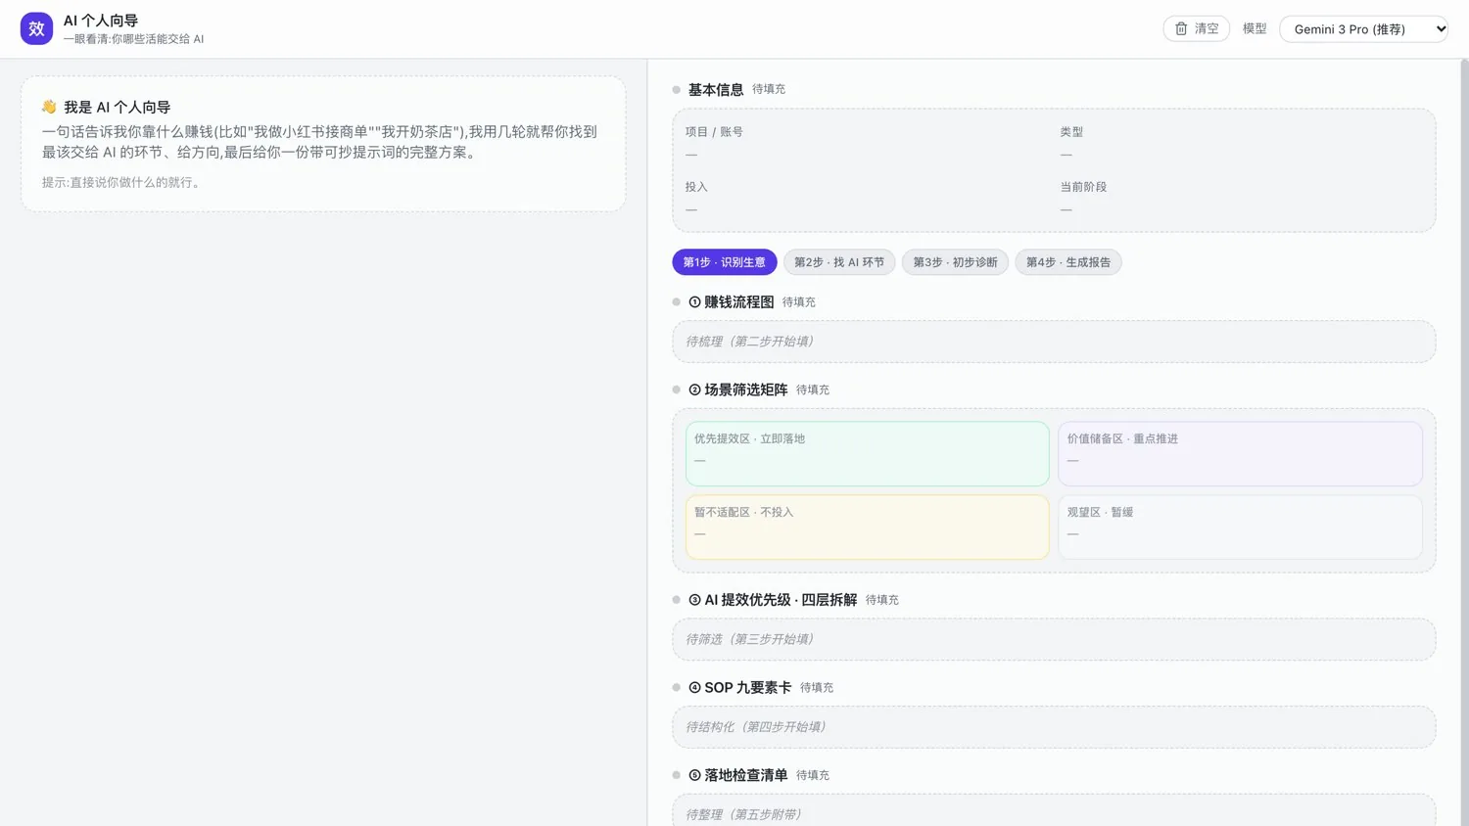
Task: Click the 投入 field label
Action: [696, 187]
